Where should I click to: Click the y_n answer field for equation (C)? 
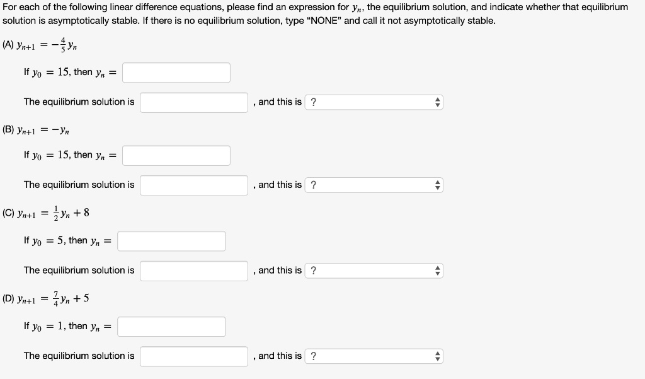pyautogui.click(x=171, y=241)
